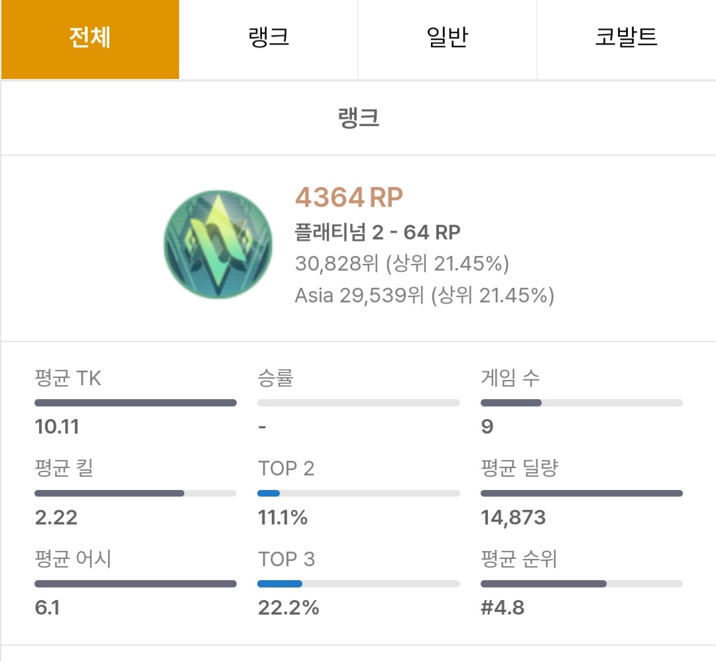The image size is (716, 661).
Task: Click the 평균 순위 progress bar
Action: (x=581, y=584)
